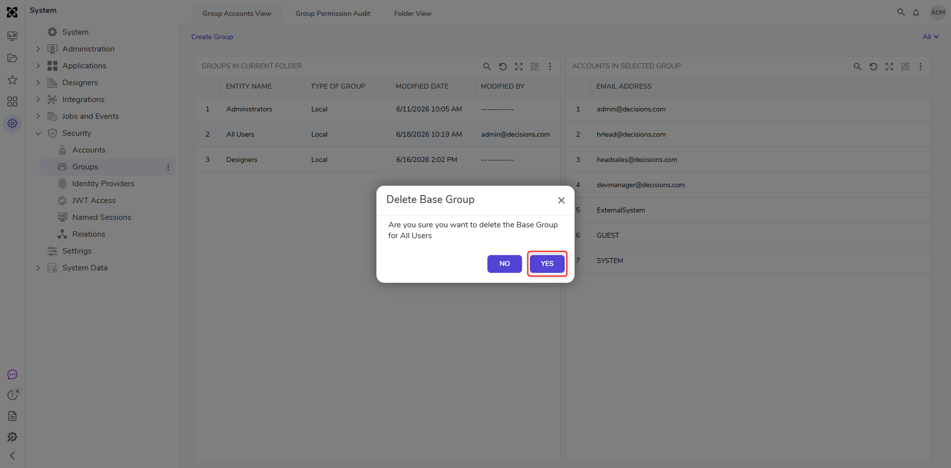Select devmanager@decisions.com account
The height and width of the screenshot is (468, 951).
[x=748, y=185]
